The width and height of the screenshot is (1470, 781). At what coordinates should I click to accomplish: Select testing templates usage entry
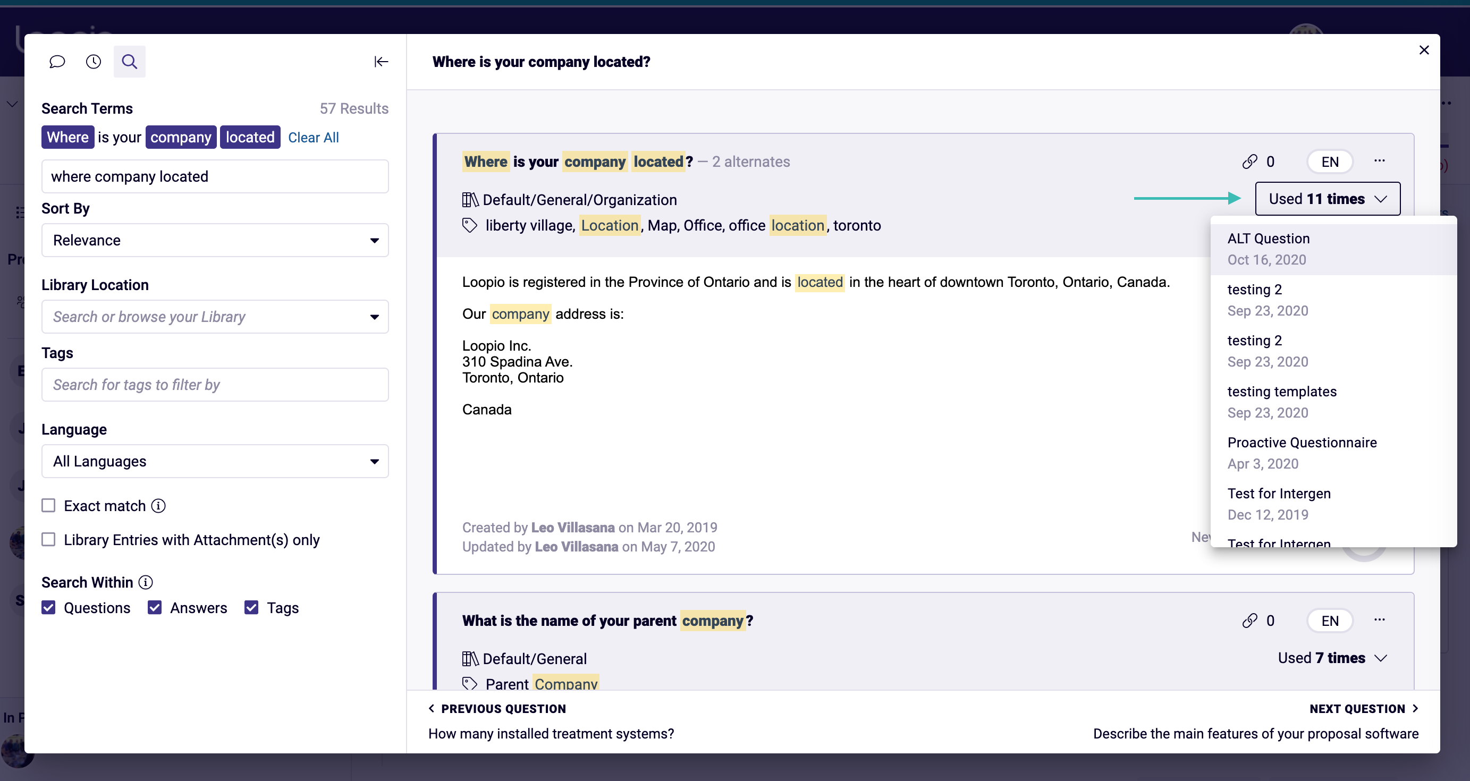[1333, 402]
